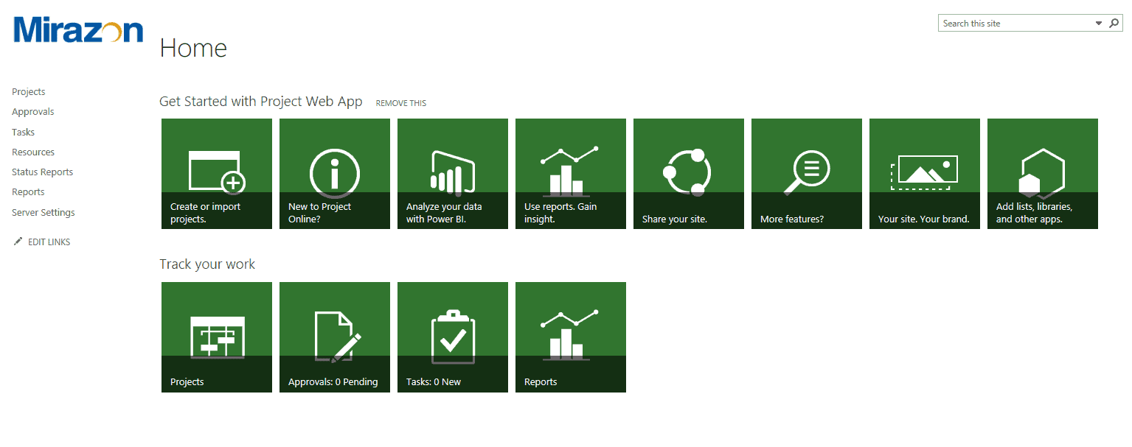
Task: Open the New to Project Online info tile
Action: 335,174
